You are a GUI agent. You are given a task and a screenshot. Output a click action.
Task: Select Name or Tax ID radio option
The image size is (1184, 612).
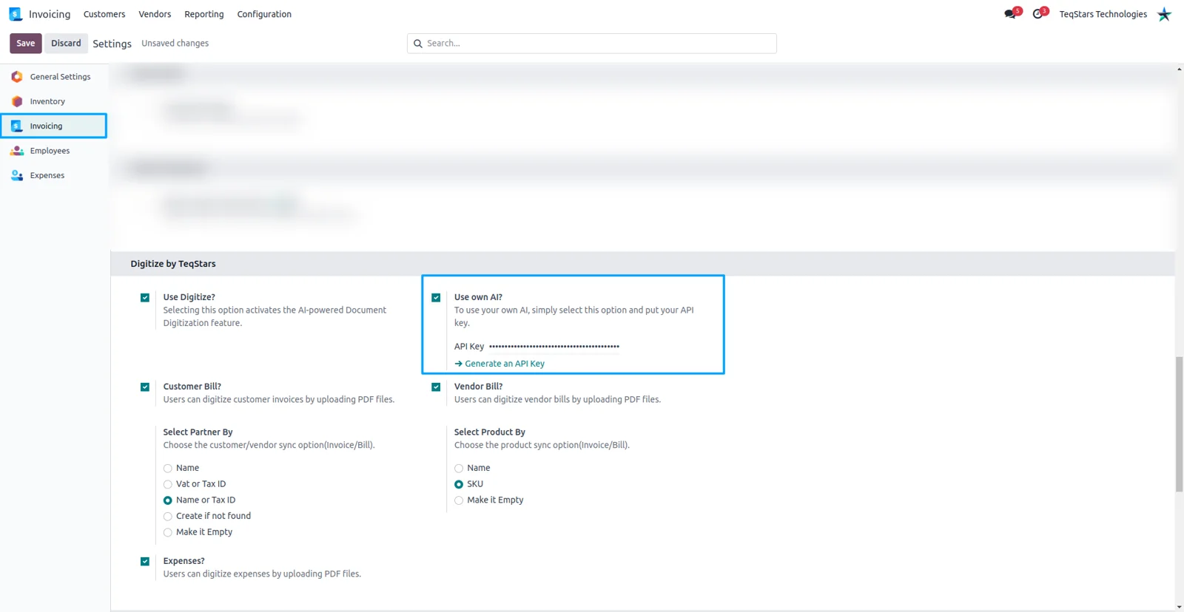(x=168, y=500)
